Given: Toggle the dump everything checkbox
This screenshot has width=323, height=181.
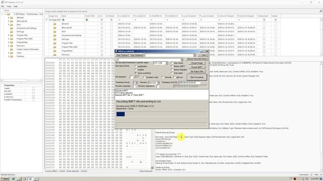Looking at the screenshot, I should (136, 73).
